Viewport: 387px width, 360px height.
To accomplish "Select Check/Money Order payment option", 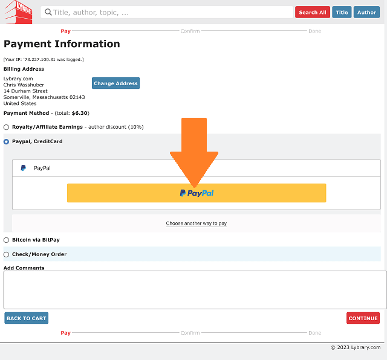I will point(7,255).
